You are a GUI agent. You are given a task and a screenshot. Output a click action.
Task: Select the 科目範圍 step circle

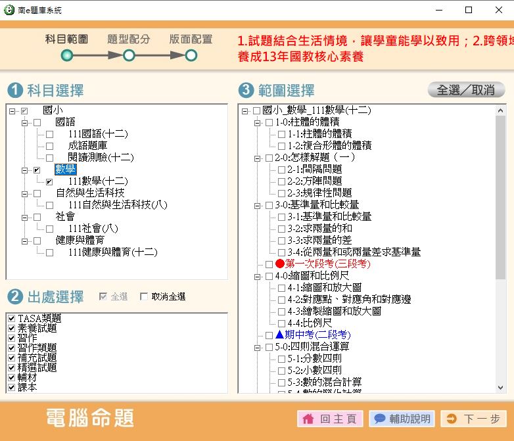(67, 55)
